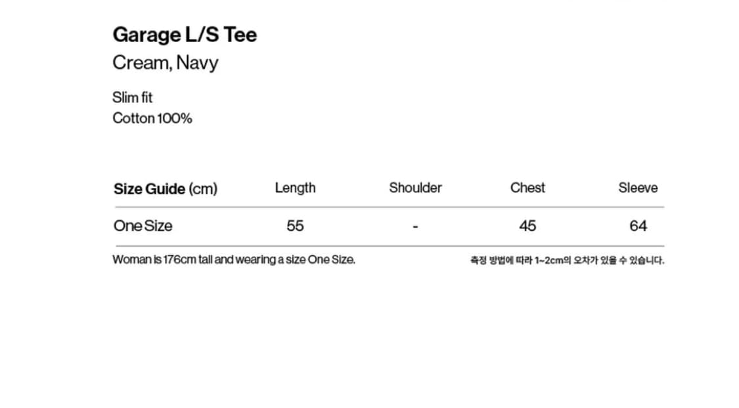Click the Chest column header
Image resolution: width=739 pixels, height=408 pixels.
click(x=527, y=188)
